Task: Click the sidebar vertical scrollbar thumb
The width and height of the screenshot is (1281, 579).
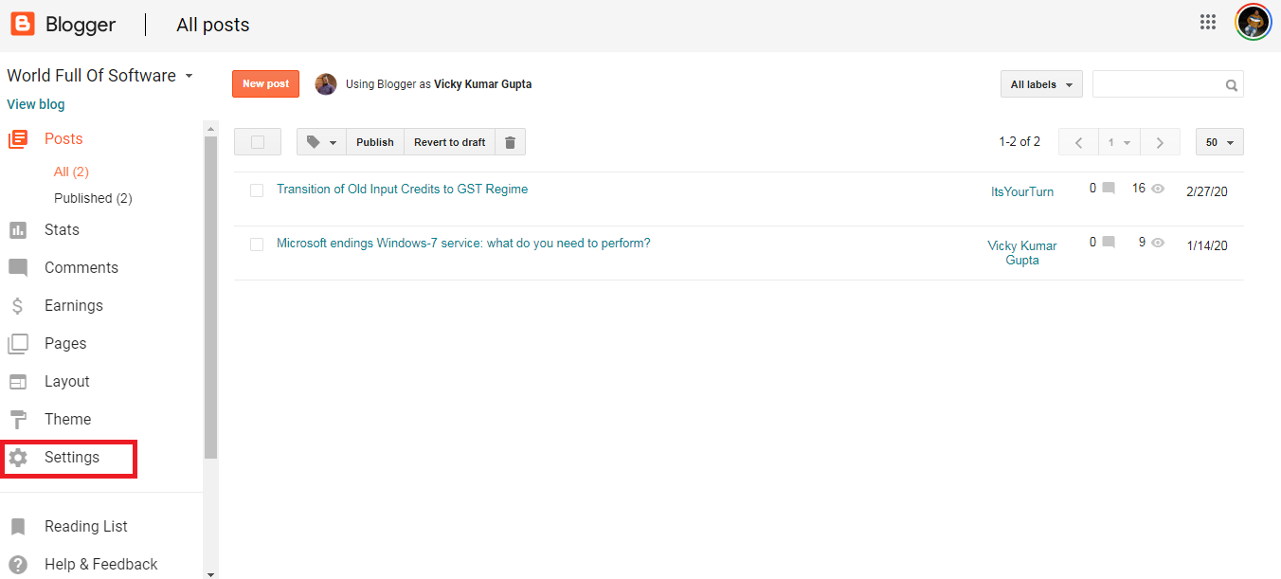Action: [210, 297]
